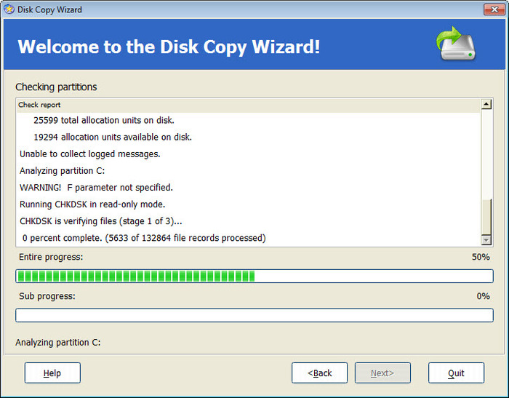Select 'Analyzing partition C:' line in the report
The width and height of the screenshot is (509, 398).
(62, 171)
